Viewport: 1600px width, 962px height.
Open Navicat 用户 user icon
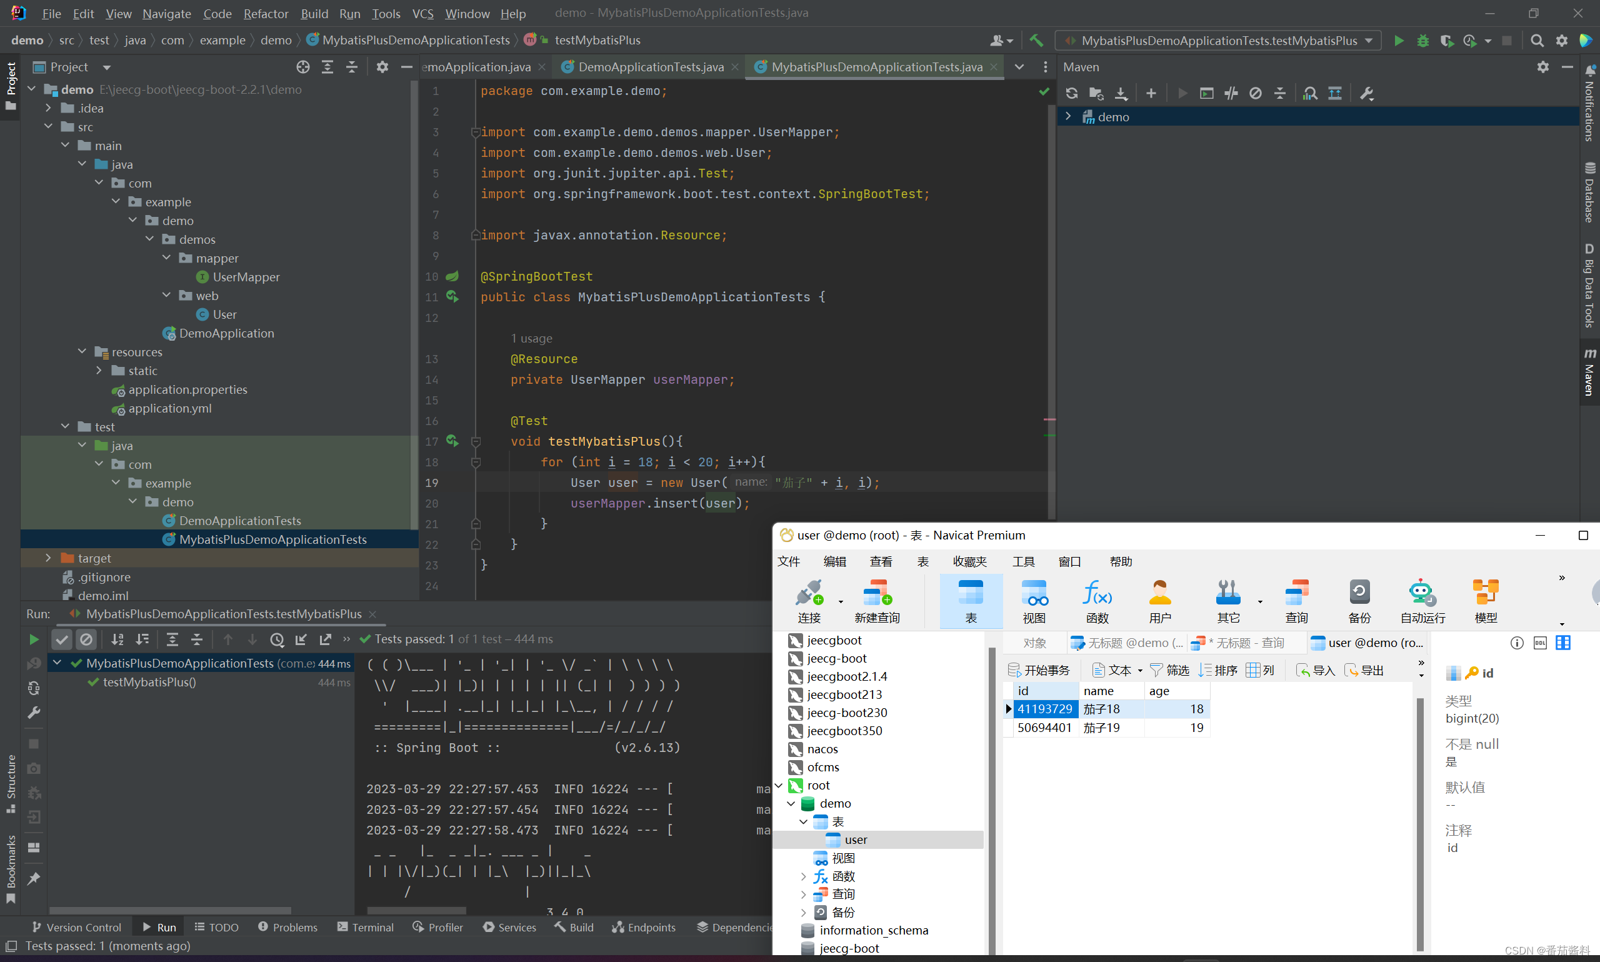click(1160, 601)
